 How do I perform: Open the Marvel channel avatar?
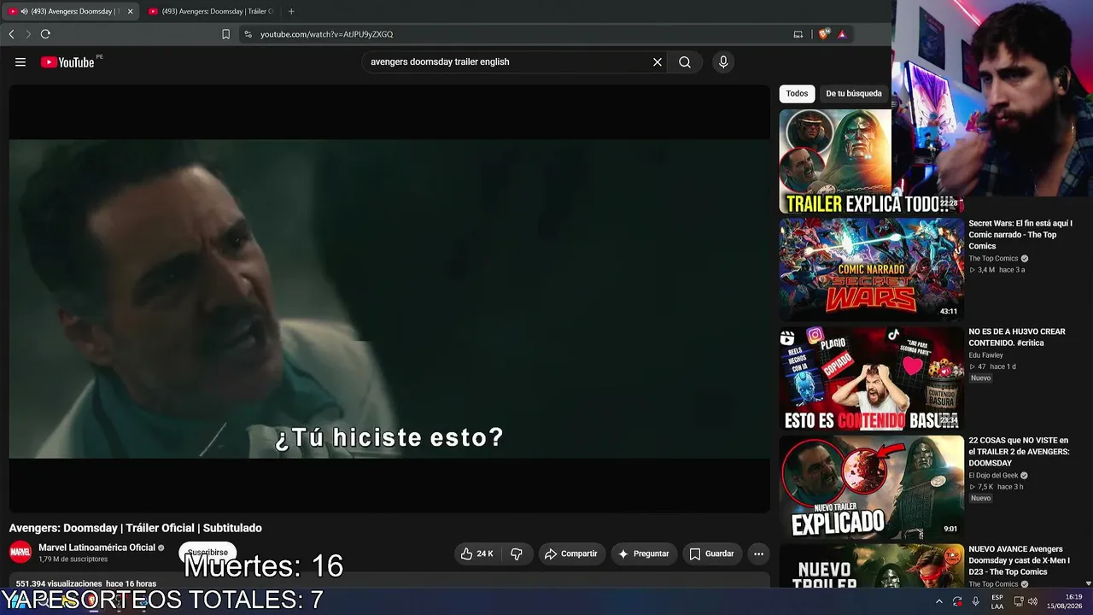(x=20, y=552)
